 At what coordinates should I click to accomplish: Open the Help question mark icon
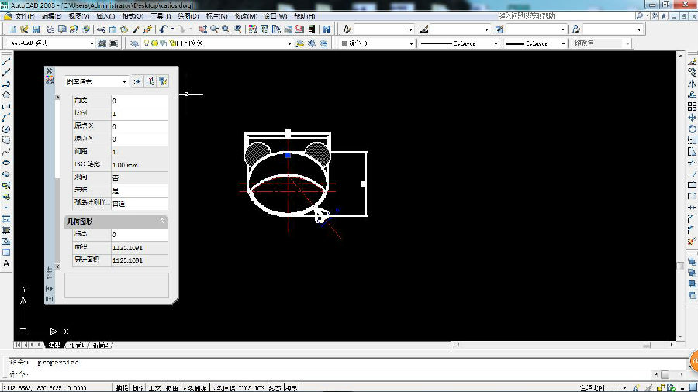(x=327, y=29)
